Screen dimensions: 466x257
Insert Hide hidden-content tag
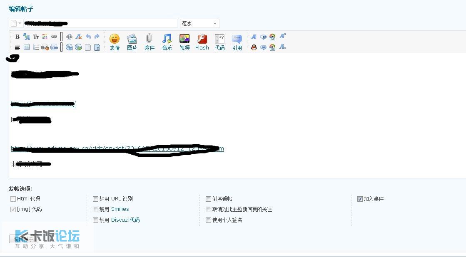tap(45, 47)
